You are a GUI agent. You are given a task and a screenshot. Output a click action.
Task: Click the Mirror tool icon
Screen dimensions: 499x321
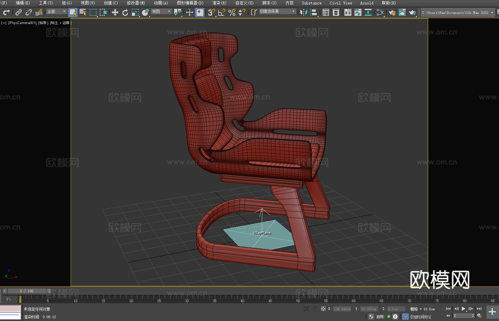(x=304, y=12)
